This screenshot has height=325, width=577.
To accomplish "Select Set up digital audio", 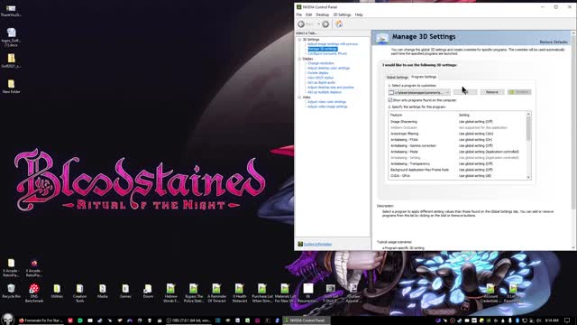I will pos(321,82).
